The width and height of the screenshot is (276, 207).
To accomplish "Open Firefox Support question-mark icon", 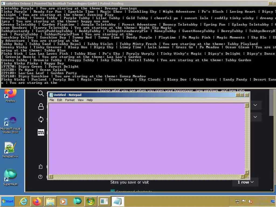I will [40, 177].
